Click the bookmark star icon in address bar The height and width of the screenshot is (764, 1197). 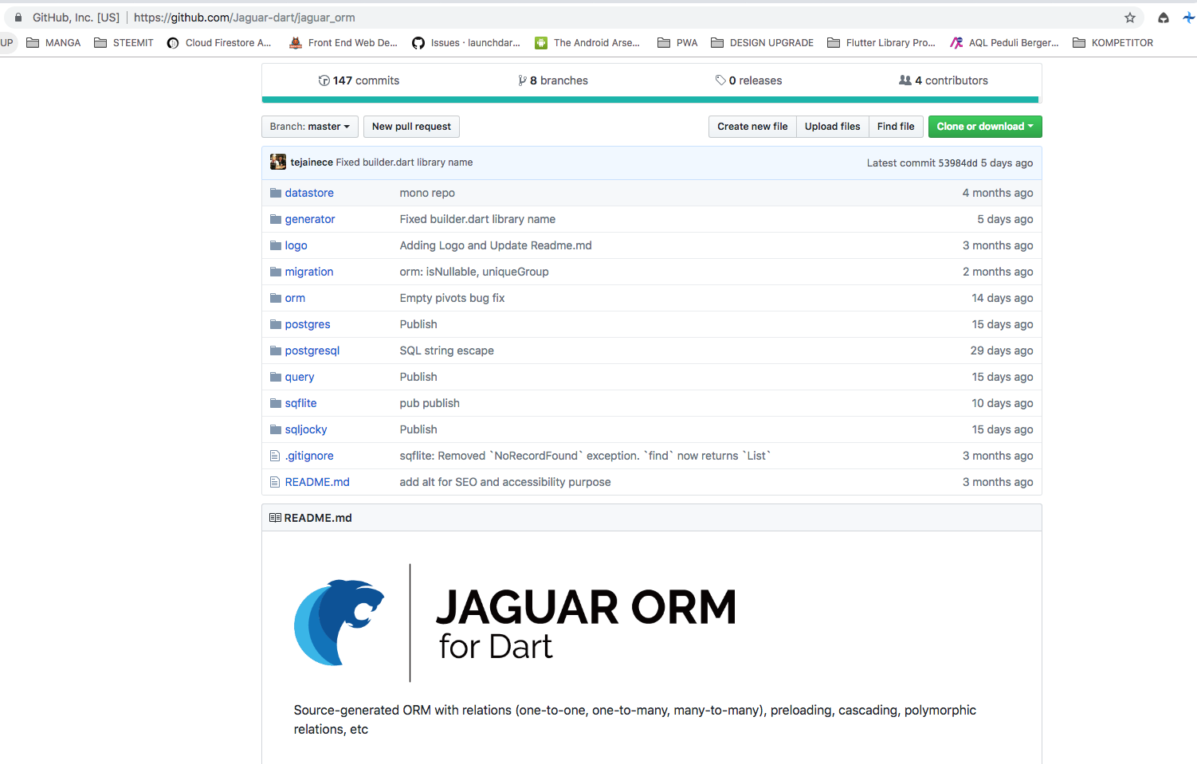(1129, 18)
